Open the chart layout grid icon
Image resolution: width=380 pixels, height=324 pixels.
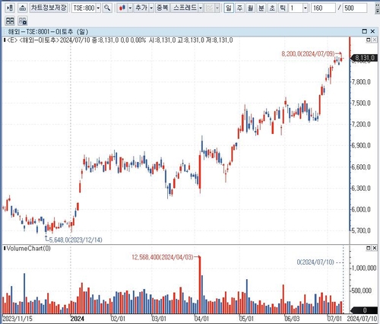click(x=10, y=21)
